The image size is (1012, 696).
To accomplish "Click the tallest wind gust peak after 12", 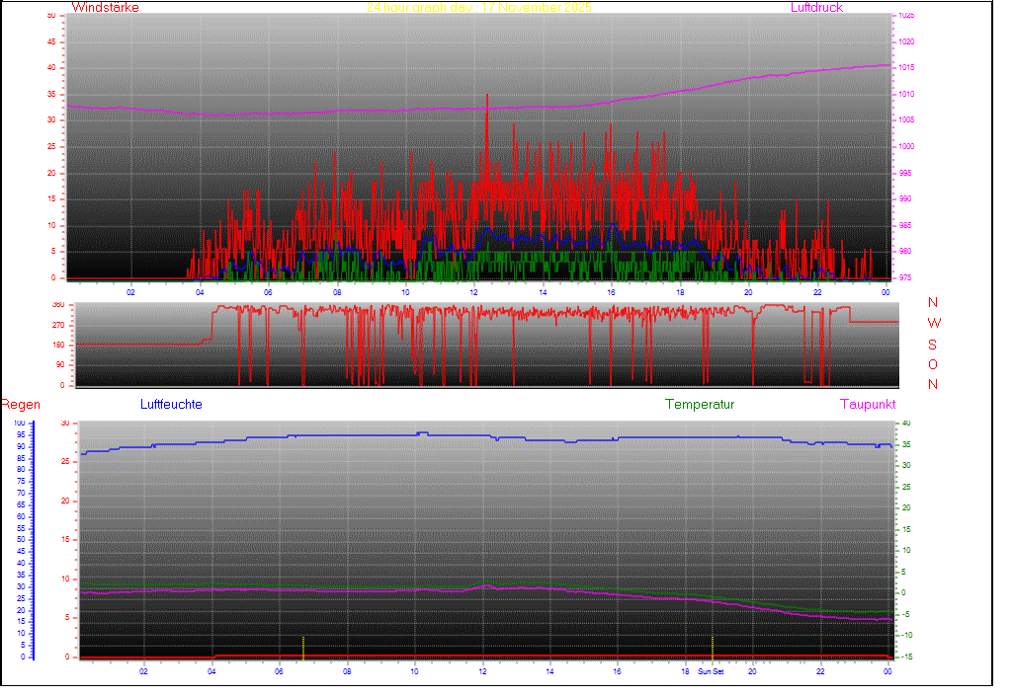I will point(487,97).
